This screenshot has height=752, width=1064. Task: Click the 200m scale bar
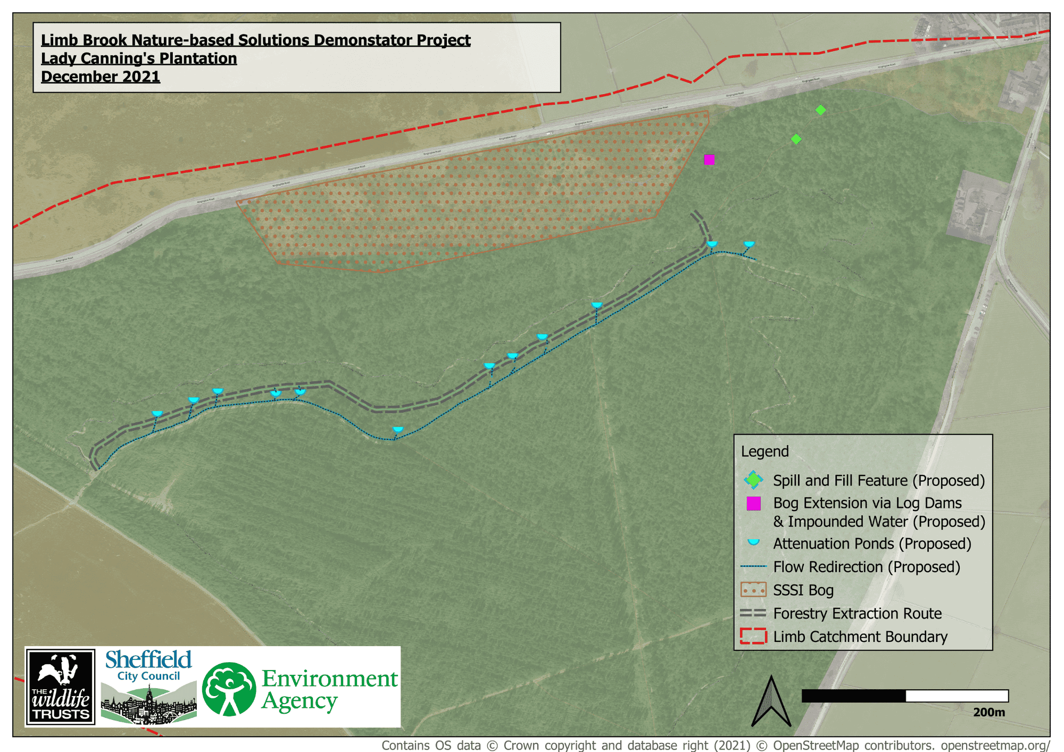pyautogui.click(x=904, y=696)
